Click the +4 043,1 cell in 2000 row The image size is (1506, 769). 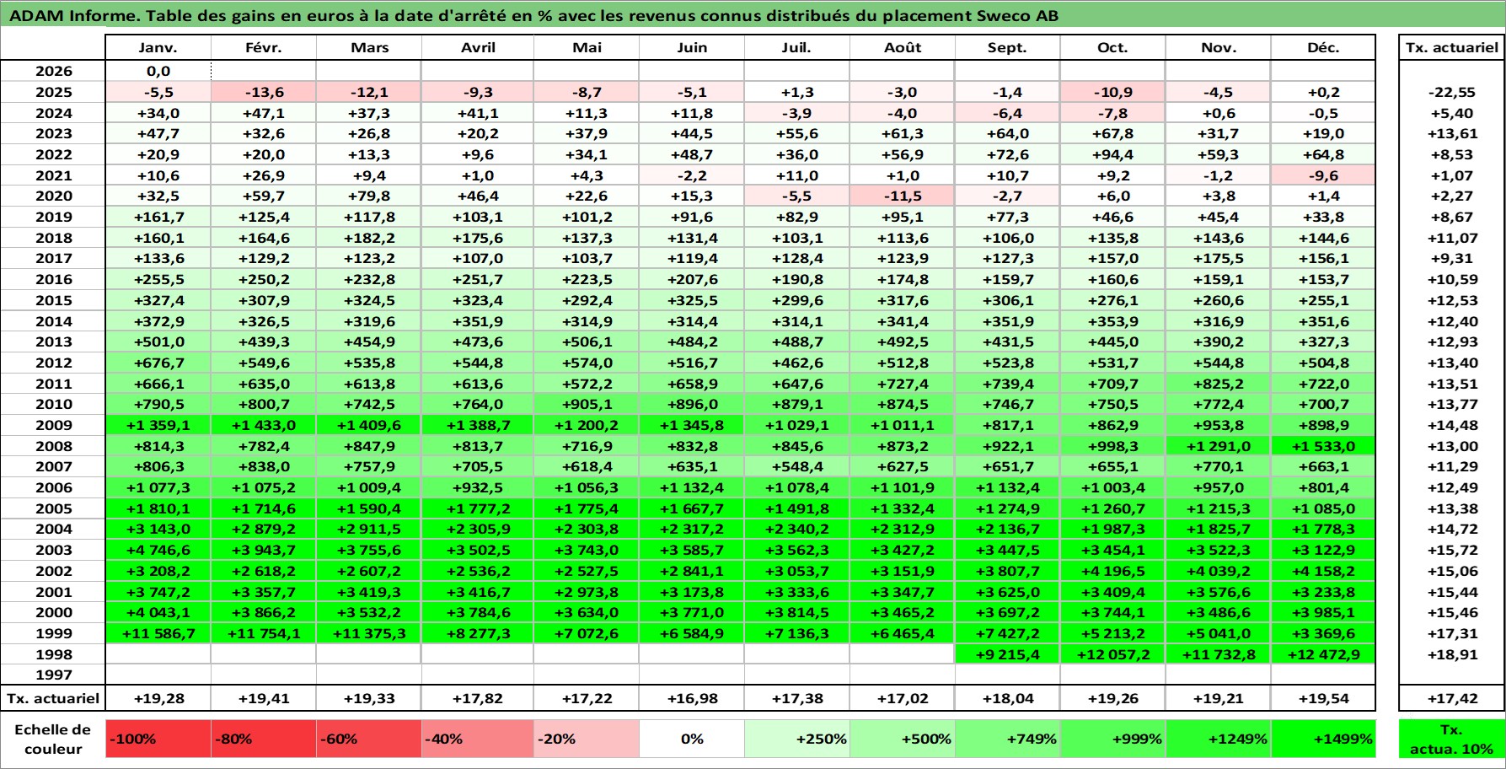click(158, 612)
